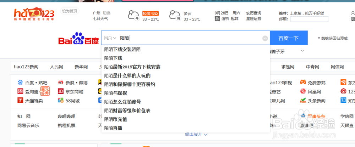Image resolution: width=355 pixels, height=147 pixels.
Task: Click the clear-input arrow icon in search box
Action: point(265,38)
